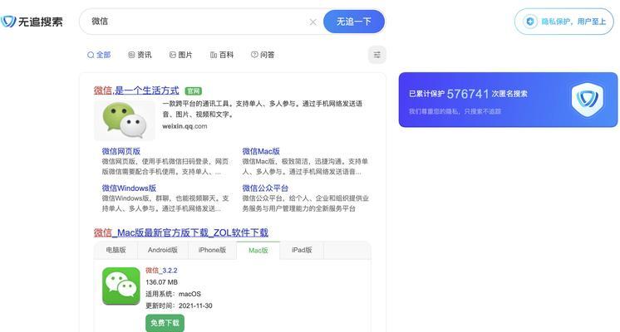The image size is (620, 332).
Task: Open the 隐私保护,用户至上 button
Action: tap(563, 22)
